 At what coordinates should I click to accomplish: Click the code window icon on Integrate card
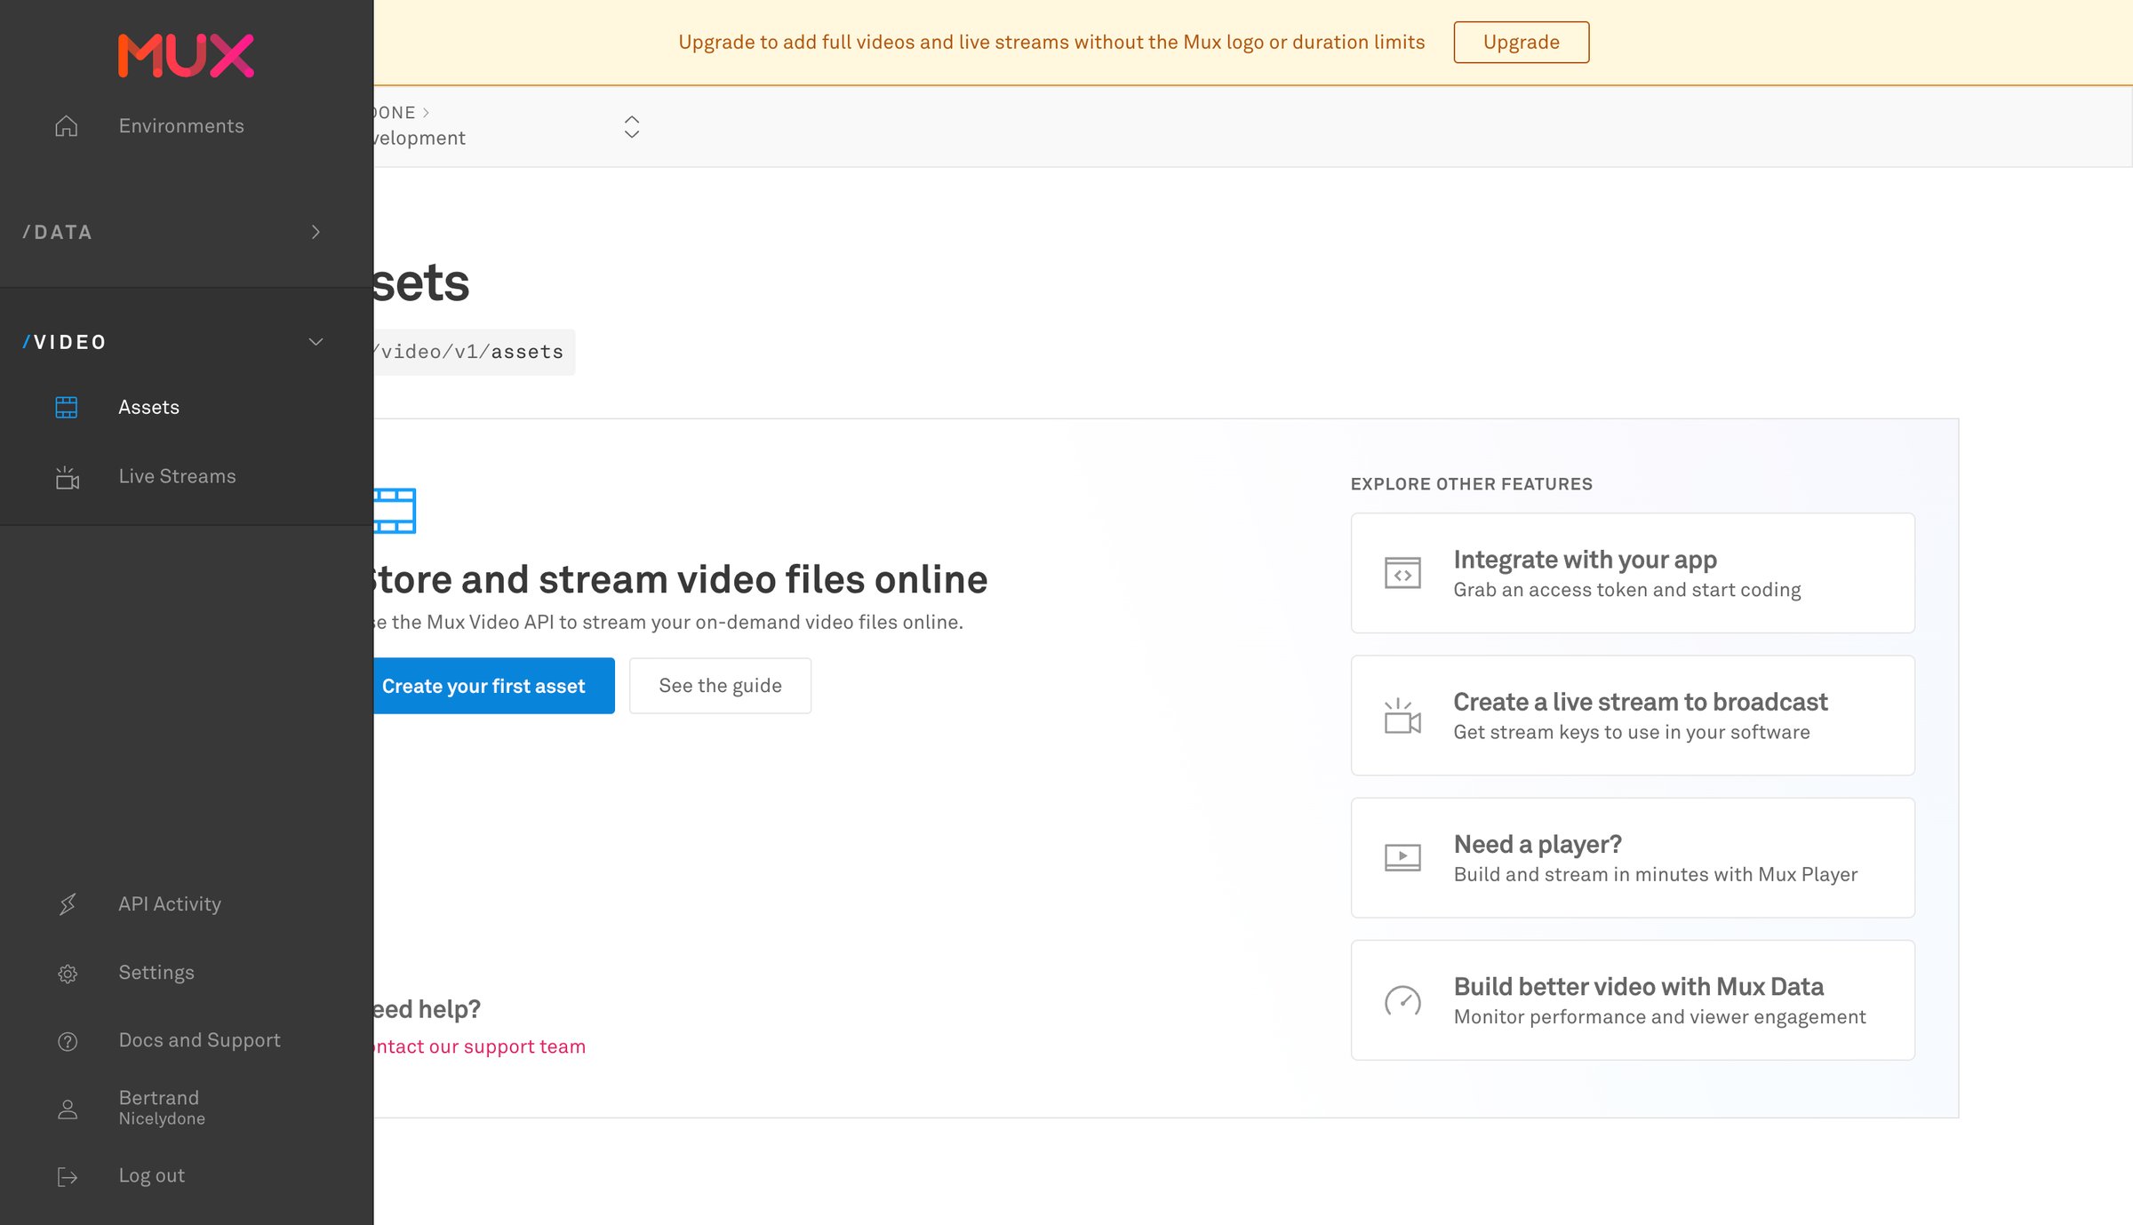[1402, 573]
